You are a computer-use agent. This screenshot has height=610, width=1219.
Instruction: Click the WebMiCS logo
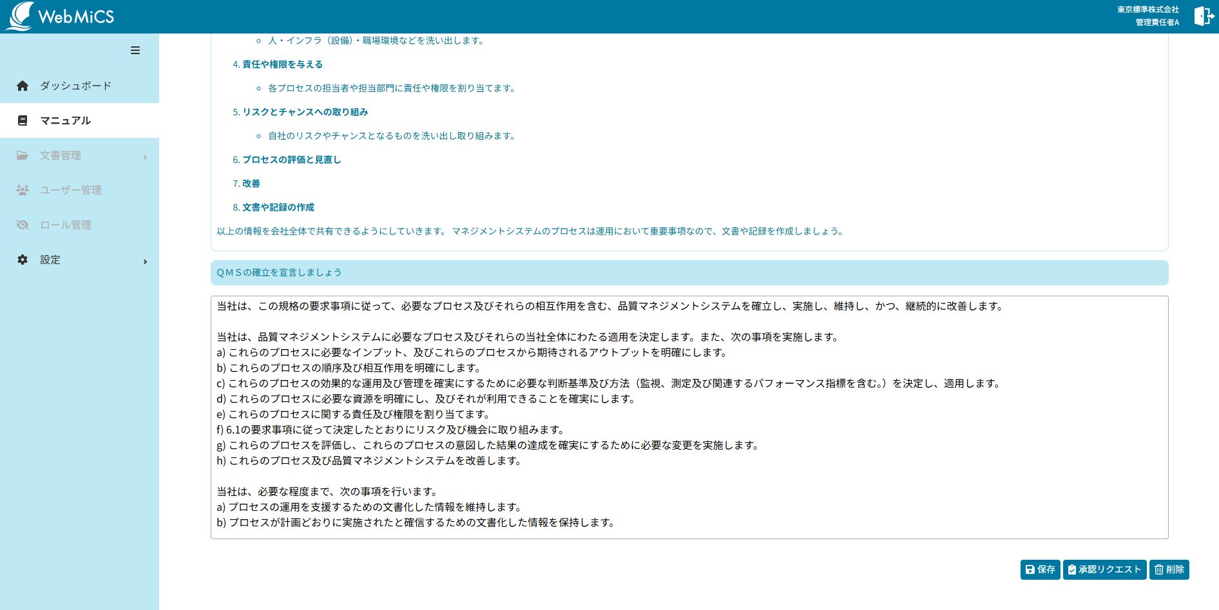click(x=59, y=16)
